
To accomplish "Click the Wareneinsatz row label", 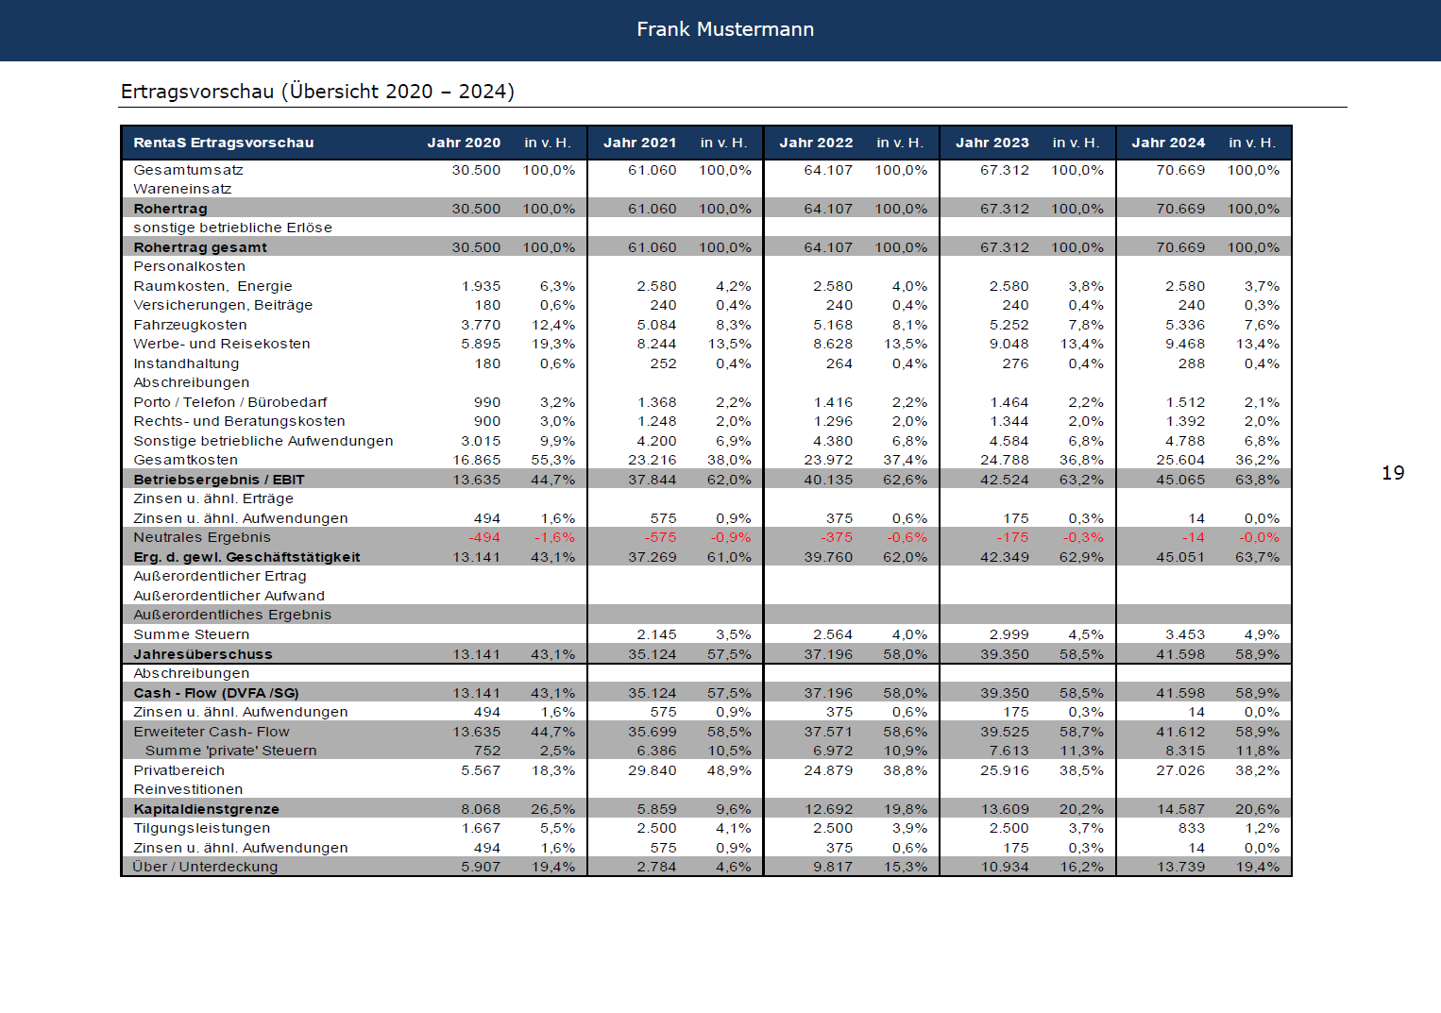I will tap(182, 189).
